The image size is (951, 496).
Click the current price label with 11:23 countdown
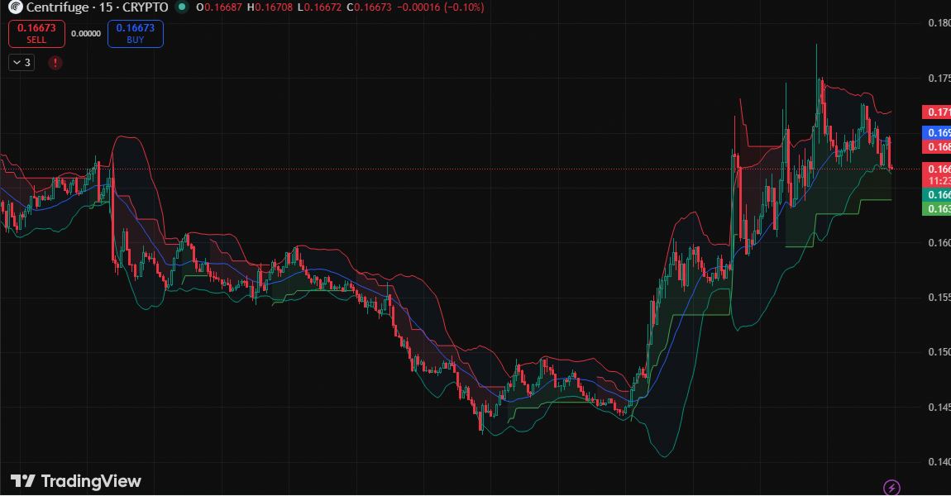click(x=936, y=174)
